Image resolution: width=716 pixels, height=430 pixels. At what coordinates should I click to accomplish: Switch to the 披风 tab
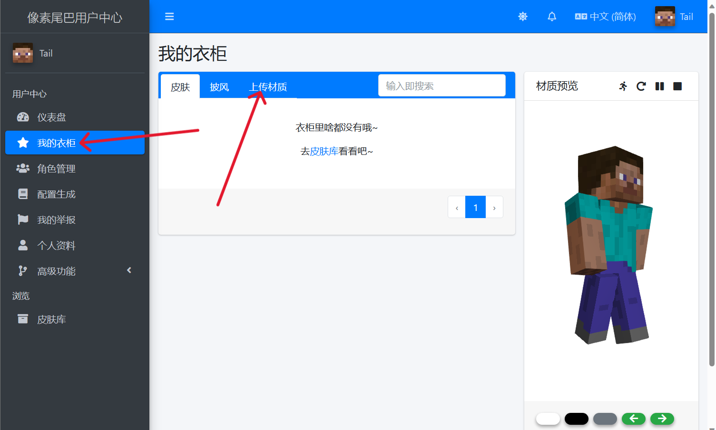pyautogui.click(x=219, y=87)
